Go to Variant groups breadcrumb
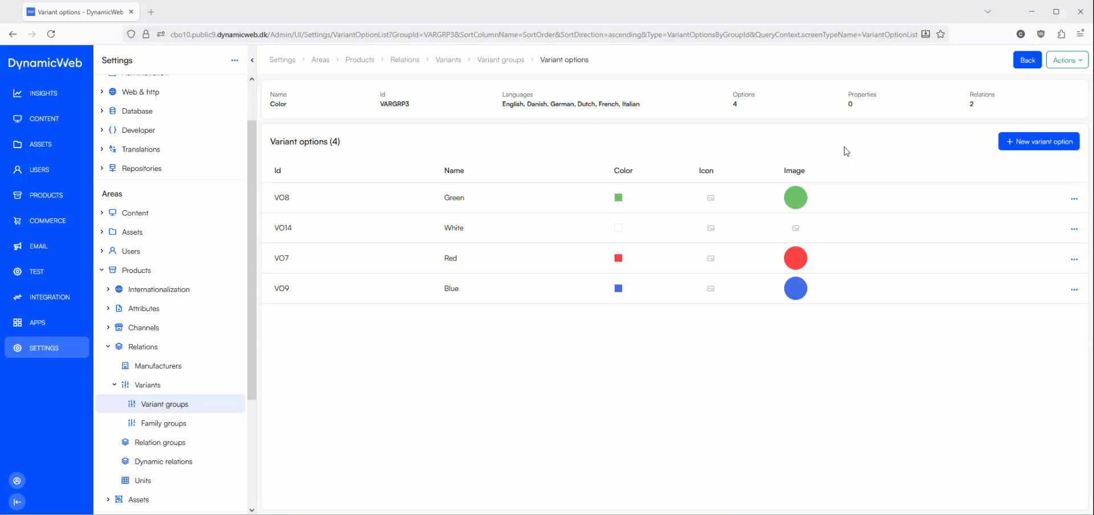 [x=500, y=60]
